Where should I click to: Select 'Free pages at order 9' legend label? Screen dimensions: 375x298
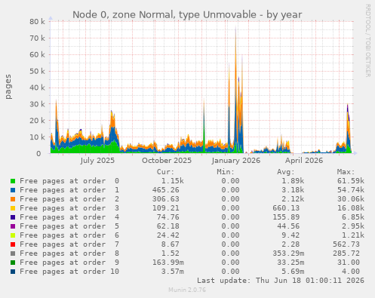[69, 263]
